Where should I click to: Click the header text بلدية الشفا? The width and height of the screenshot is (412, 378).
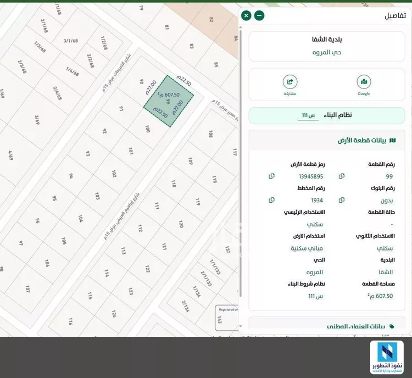click(x=327, y=40)
